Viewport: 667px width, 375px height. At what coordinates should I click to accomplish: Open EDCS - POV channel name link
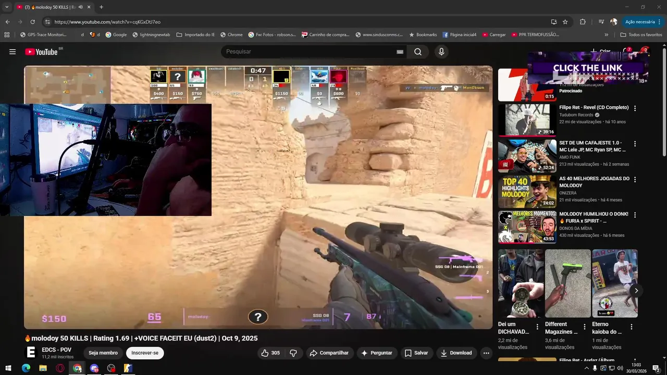pyautogui.click(x=57, y=349)
